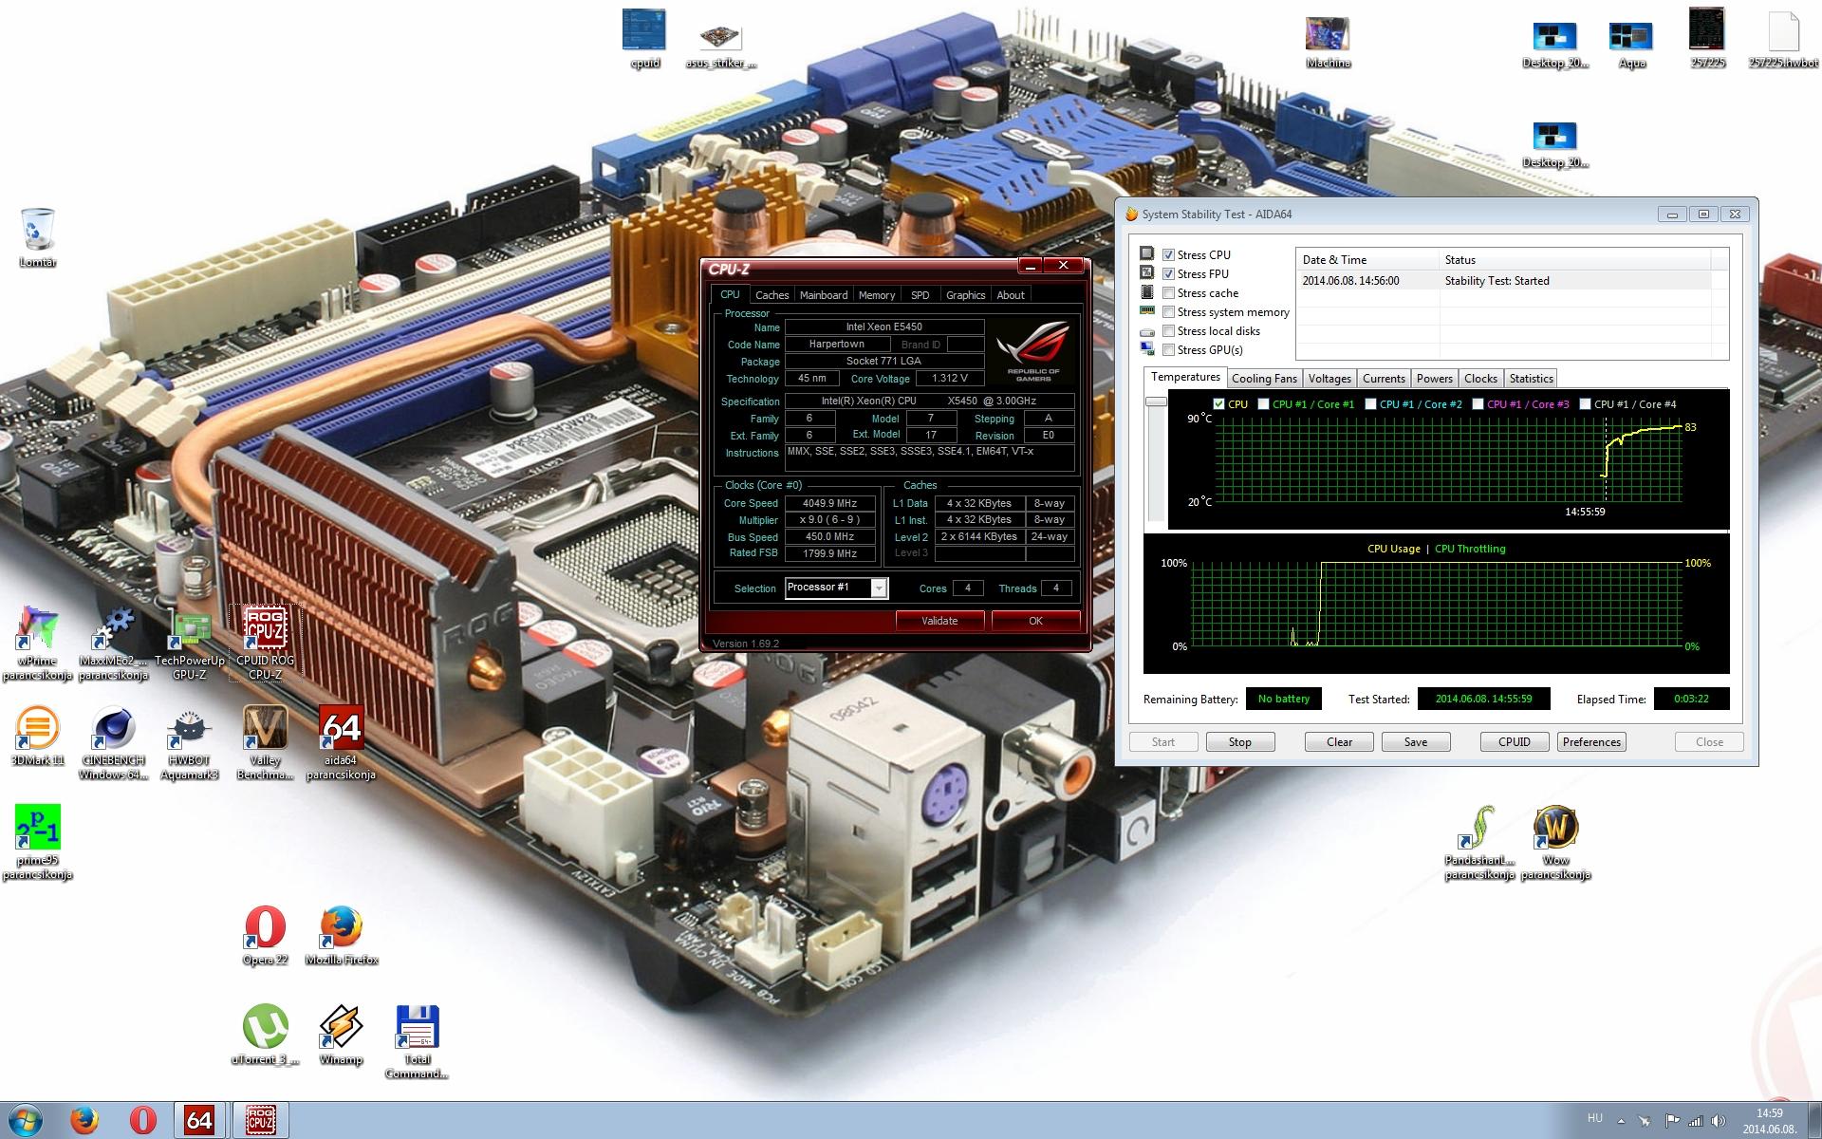Launch Wow desktop shortcut
Viewport: 1822px width, 1139px height.
[x=1555, y=843]
